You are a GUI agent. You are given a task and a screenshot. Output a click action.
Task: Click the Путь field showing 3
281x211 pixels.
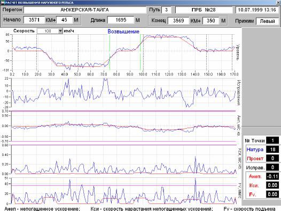coord(166,10)
